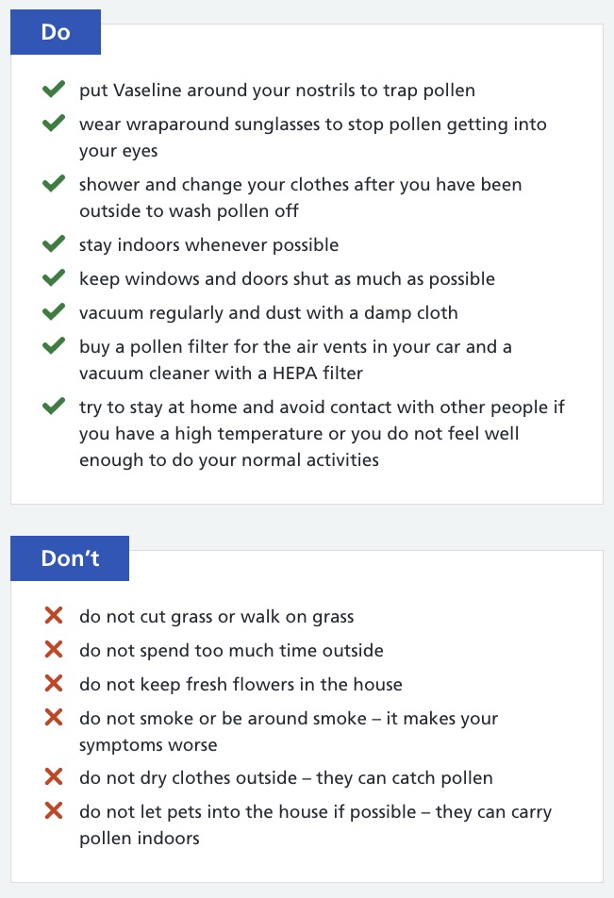Click the checkmark by keep windows shut
Screen dimensions: 614x898
[53, 277]
